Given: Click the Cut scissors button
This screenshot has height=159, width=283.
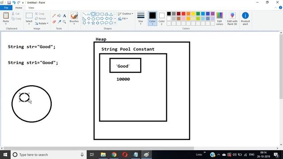Looking at the screenshot, I should pyautogui.click(x=15, y=14).
